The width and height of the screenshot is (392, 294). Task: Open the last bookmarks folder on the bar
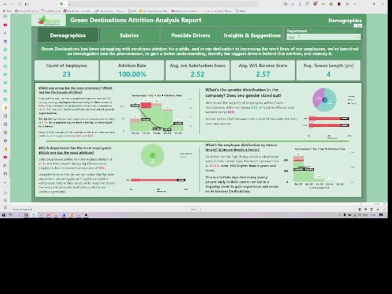tap(240, 11)
